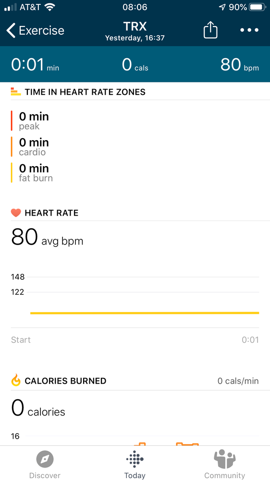This screenshot has height=481, width=270.
Task: Tap the yellow heart rate graph line
Action: pyautogui.click(x=145, y=313)
